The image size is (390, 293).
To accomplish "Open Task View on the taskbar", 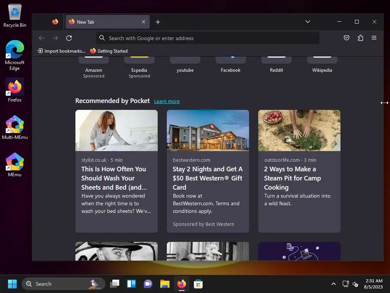I will pyautogui.click(x=115, y=284).
